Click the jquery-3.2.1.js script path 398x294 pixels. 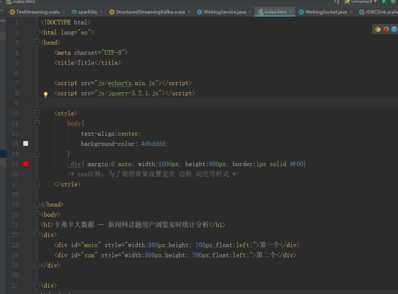point(128,93)
